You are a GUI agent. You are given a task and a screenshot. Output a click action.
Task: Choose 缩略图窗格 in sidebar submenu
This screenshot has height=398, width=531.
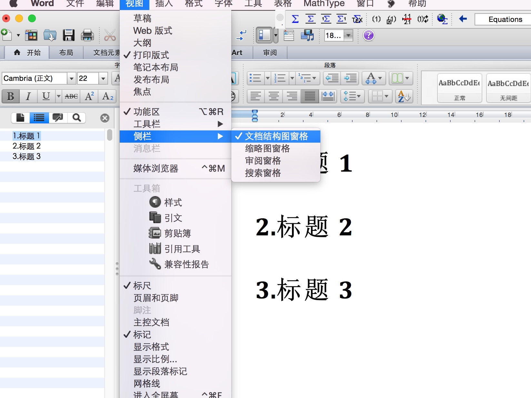coord(276,148)
